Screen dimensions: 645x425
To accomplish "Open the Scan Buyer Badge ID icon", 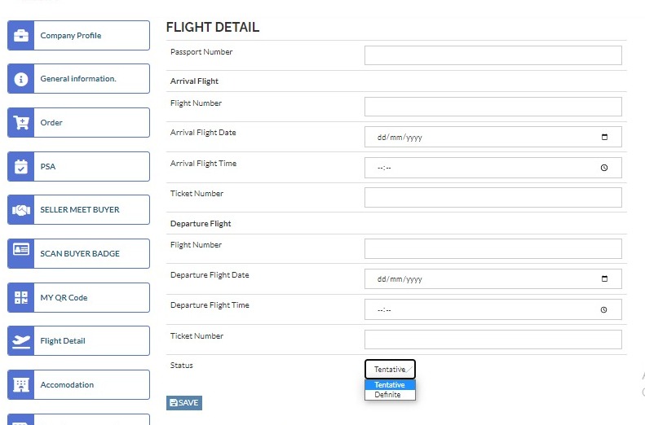I will point(21,249).
